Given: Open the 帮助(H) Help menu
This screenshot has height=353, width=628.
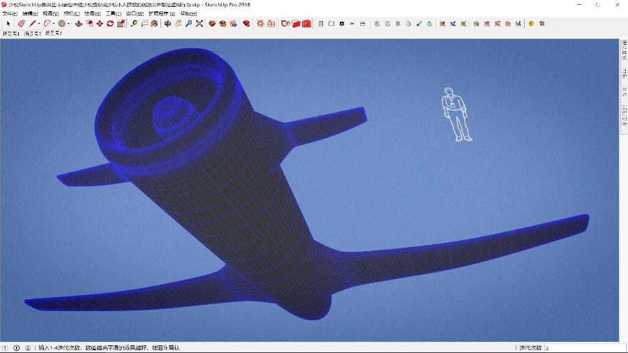Looking at the screenshot, I should (x=188, y=14).
